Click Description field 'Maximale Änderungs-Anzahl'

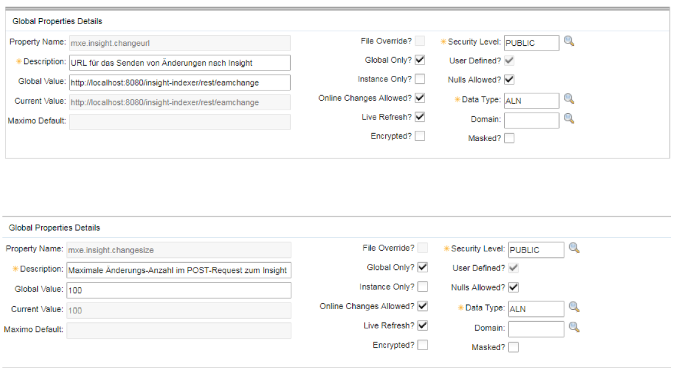pyautogui.click(x=180, y=270)
